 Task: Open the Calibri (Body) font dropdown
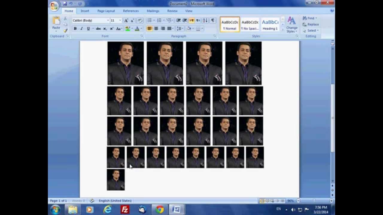pos(108,20)
